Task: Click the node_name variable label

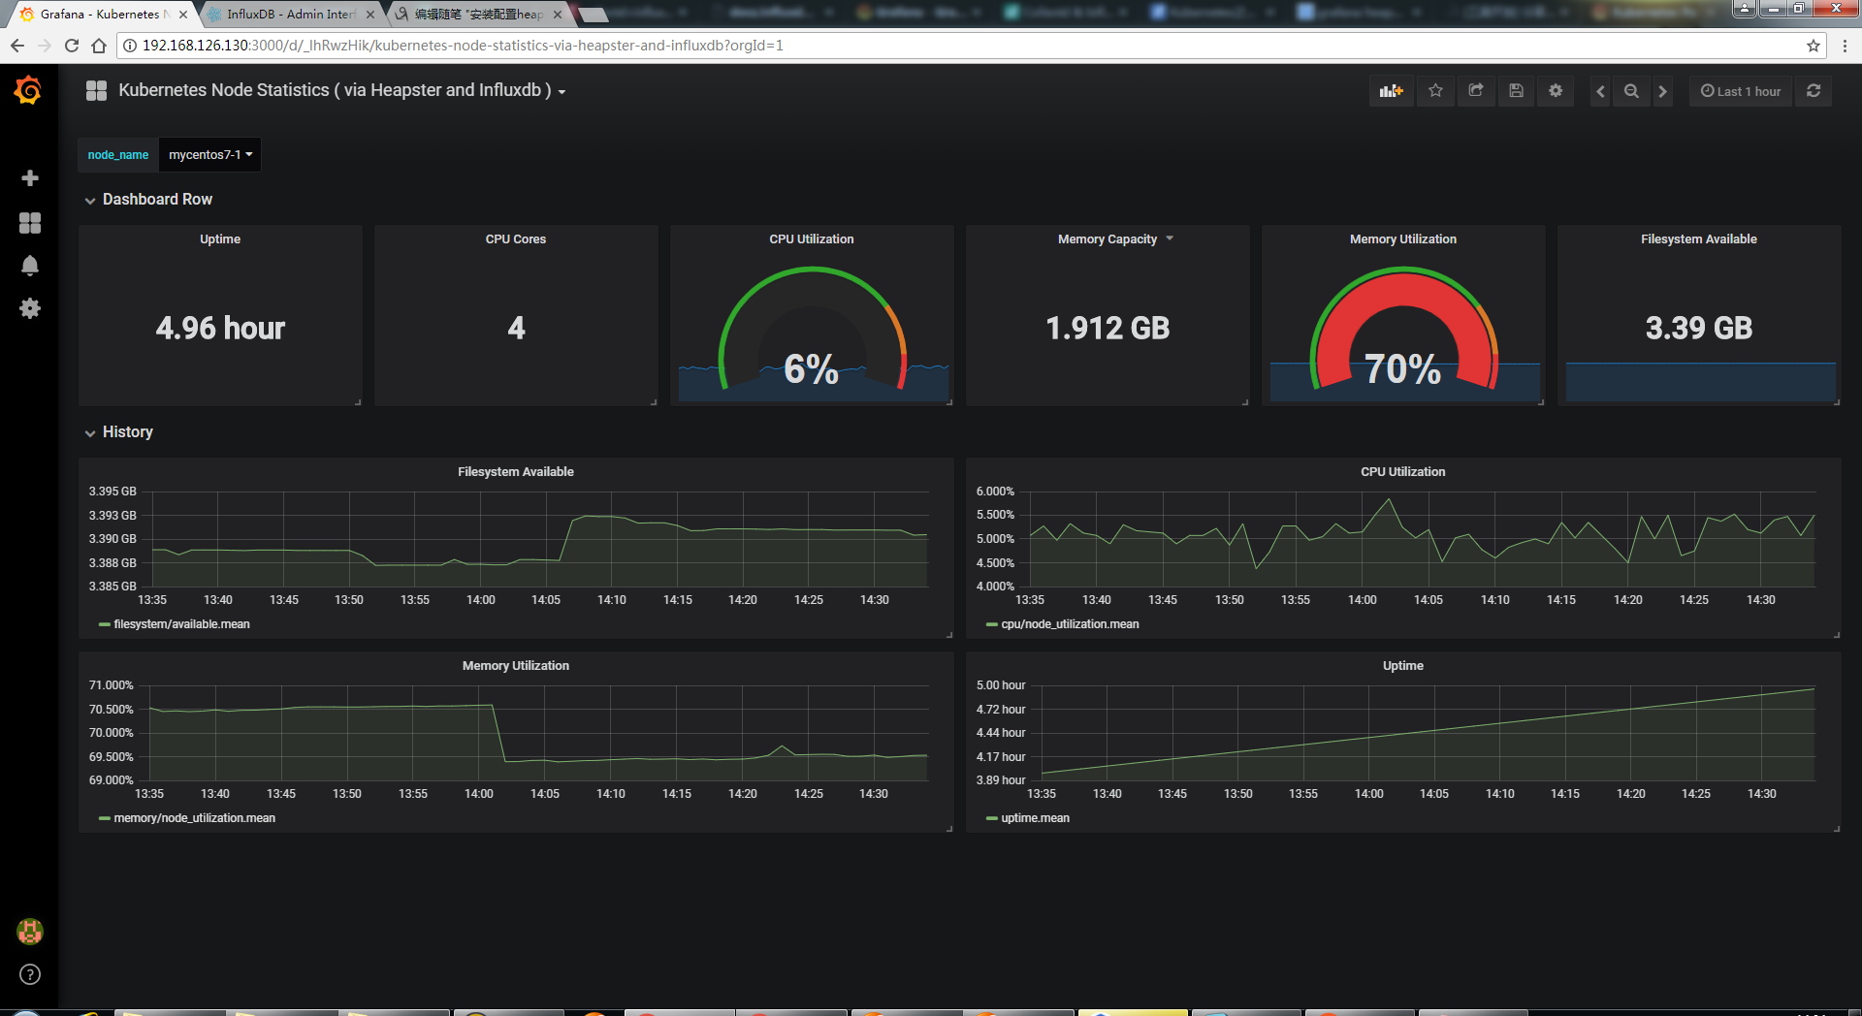Action: (x=118, y=155)
